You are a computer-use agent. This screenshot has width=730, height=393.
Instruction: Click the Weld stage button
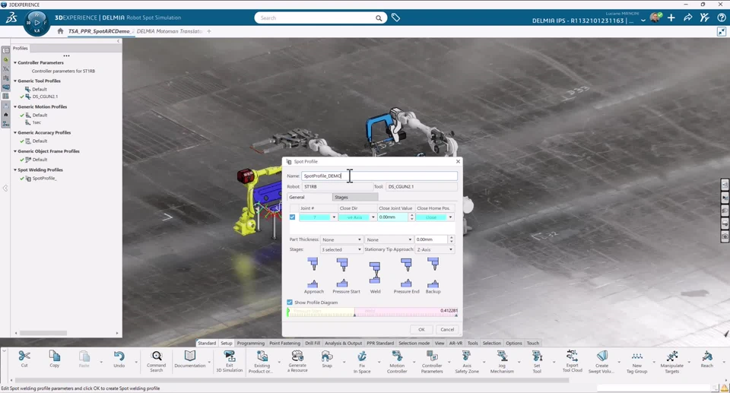(375, 277)
